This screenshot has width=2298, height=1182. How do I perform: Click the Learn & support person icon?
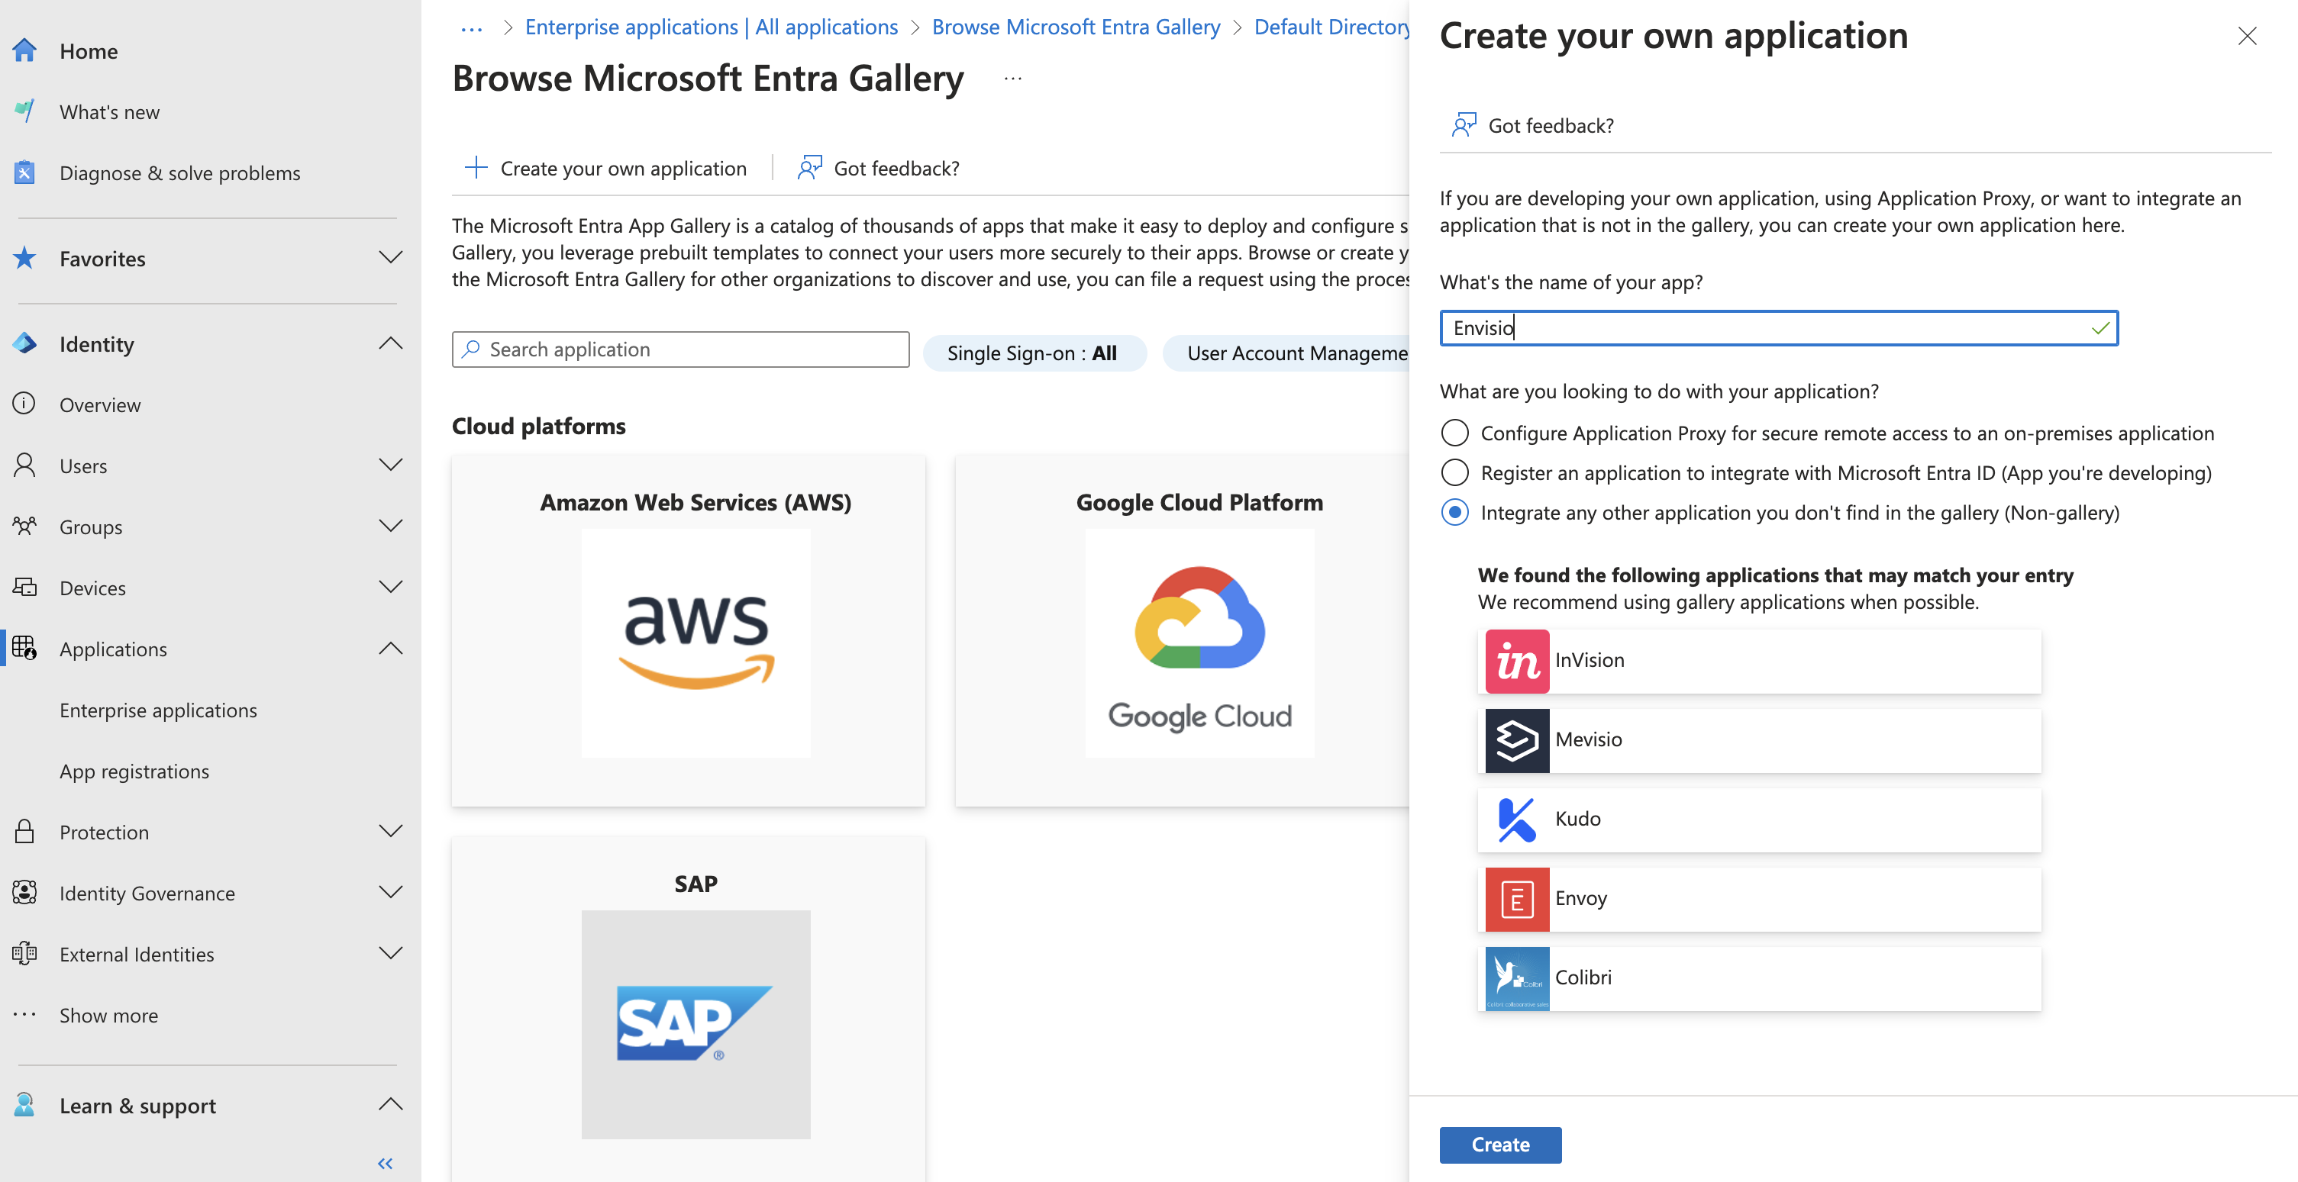coord(25,1106)
